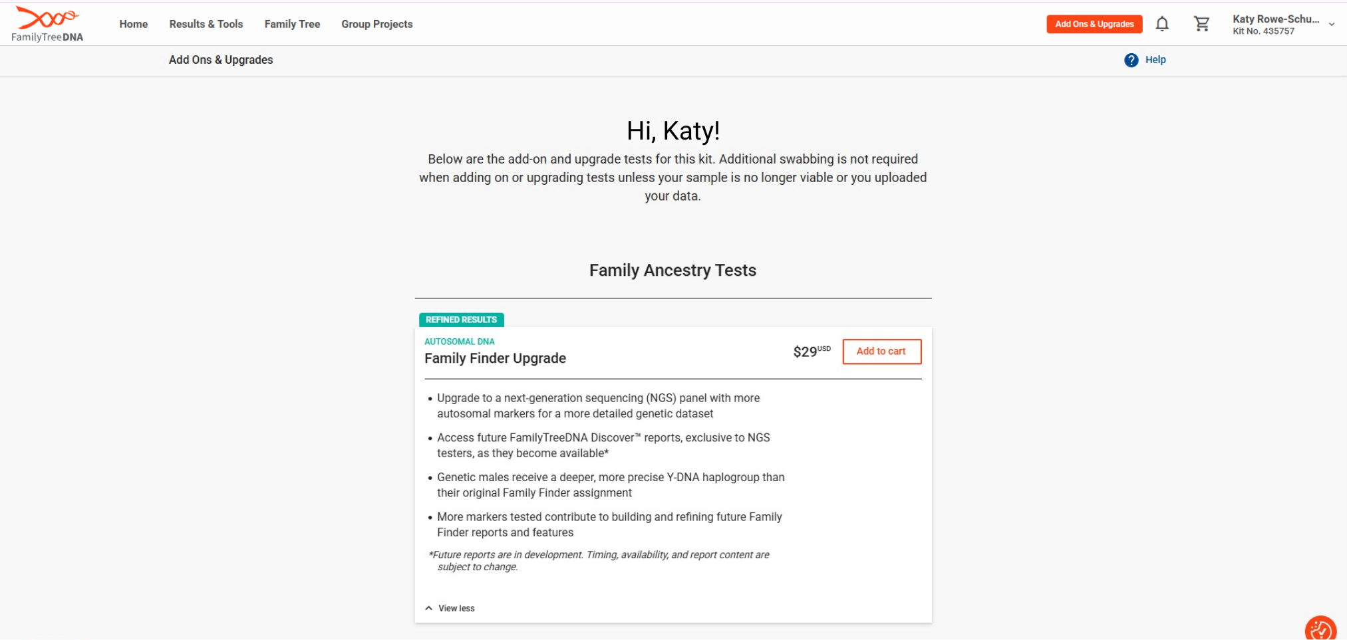
Task: Click the View less chevron icon
Action: pyautogui.click(x=429, y=608)
